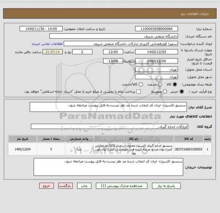This screenshot has height=213, width=220.
Task: Click the توضیحات خریدار text area
Action: [108, 167]
